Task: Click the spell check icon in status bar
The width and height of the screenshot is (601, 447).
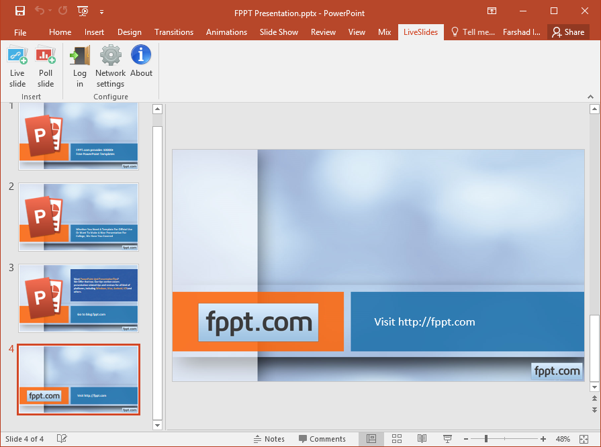Action: pyautogui.click(x=62, y=439)
